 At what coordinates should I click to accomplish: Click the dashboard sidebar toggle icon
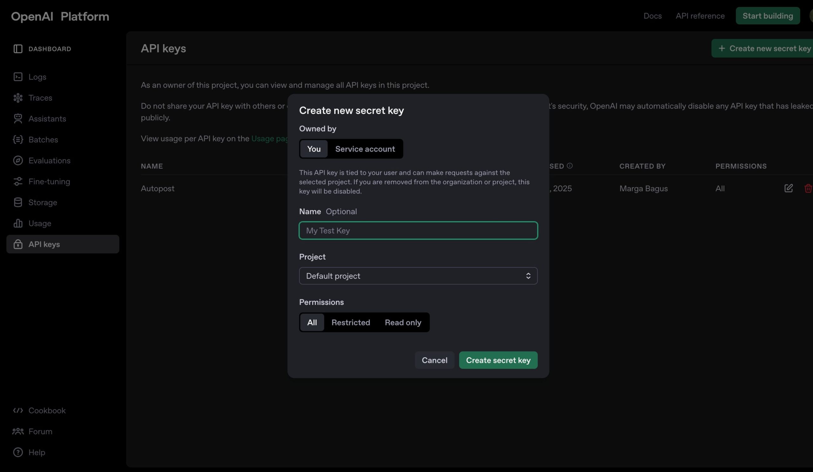pos(18,49)
